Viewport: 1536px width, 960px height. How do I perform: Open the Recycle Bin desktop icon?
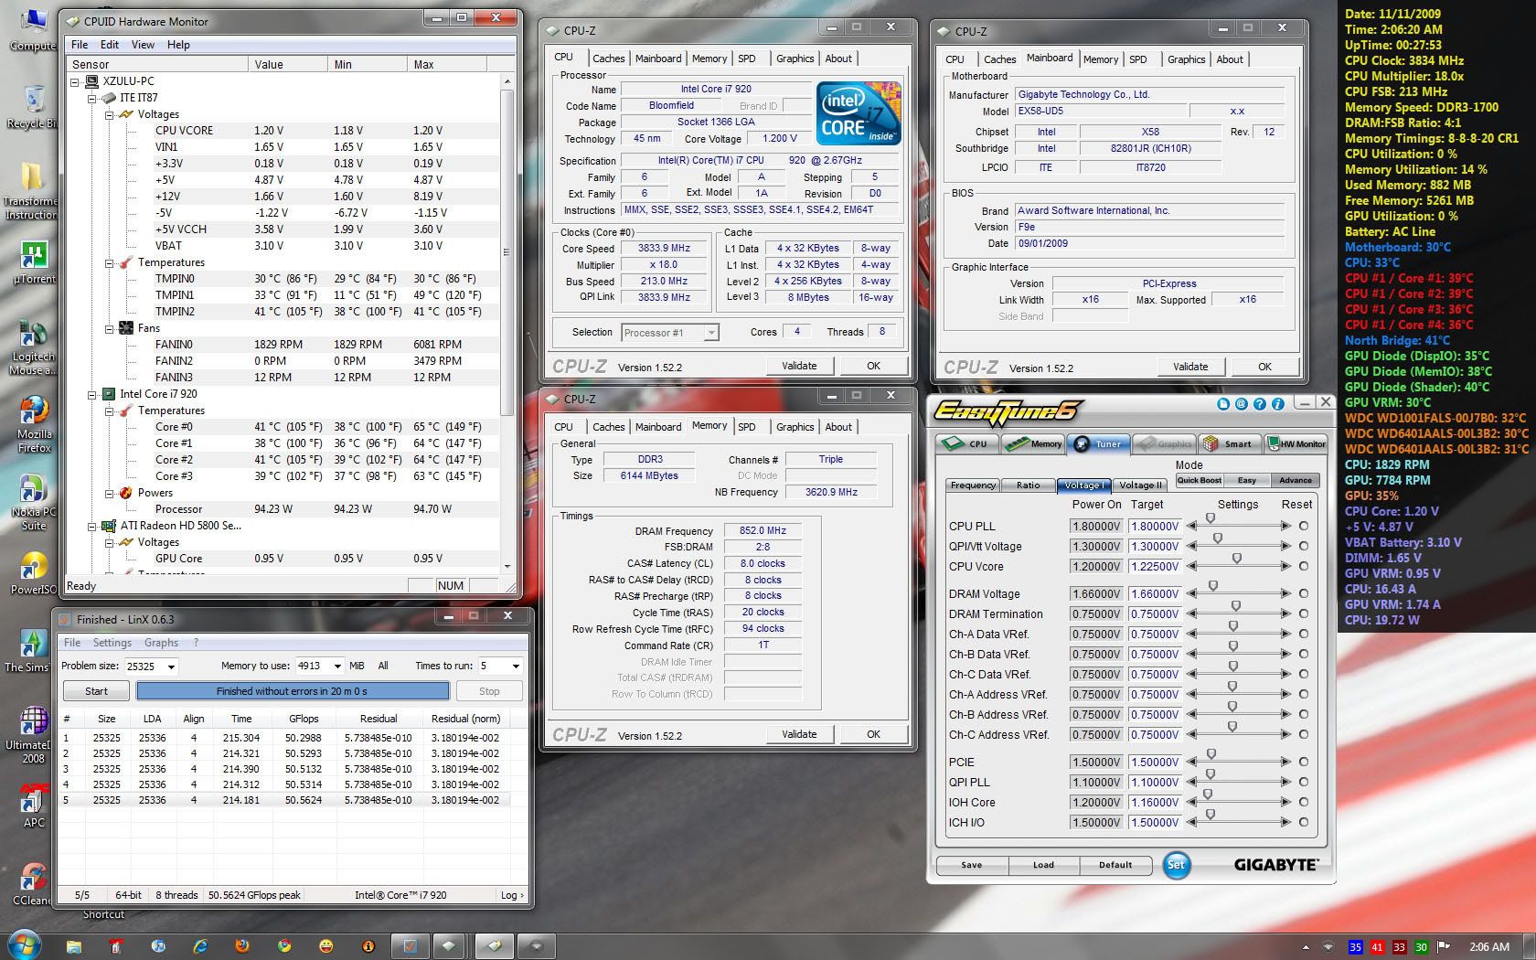[33, 106]
